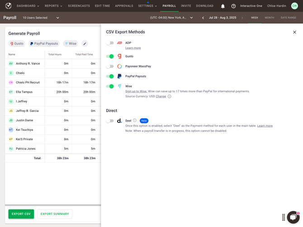Click the Wise chip in Generate Payroll

71,44
